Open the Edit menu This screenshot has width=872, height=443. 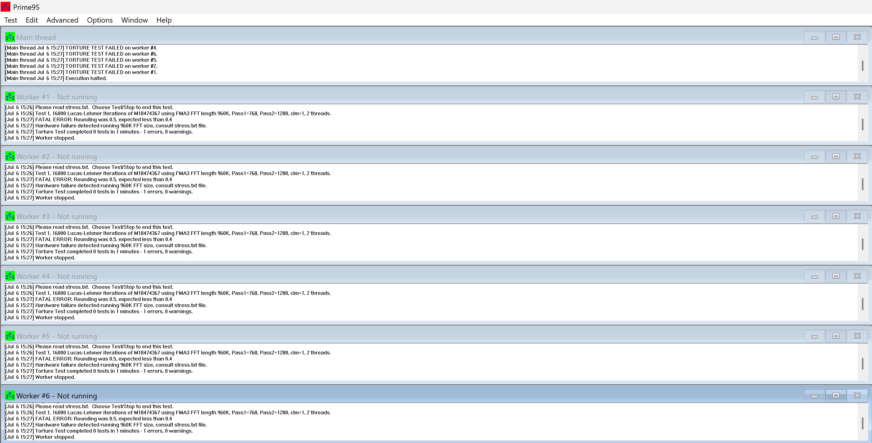click(x=31, y=20)
